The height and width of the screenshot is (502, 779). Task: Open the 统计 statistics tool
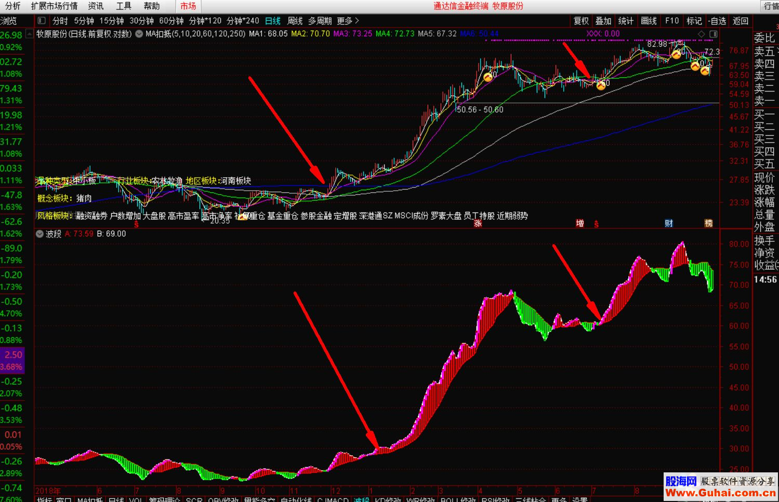(x=626, y=21)
